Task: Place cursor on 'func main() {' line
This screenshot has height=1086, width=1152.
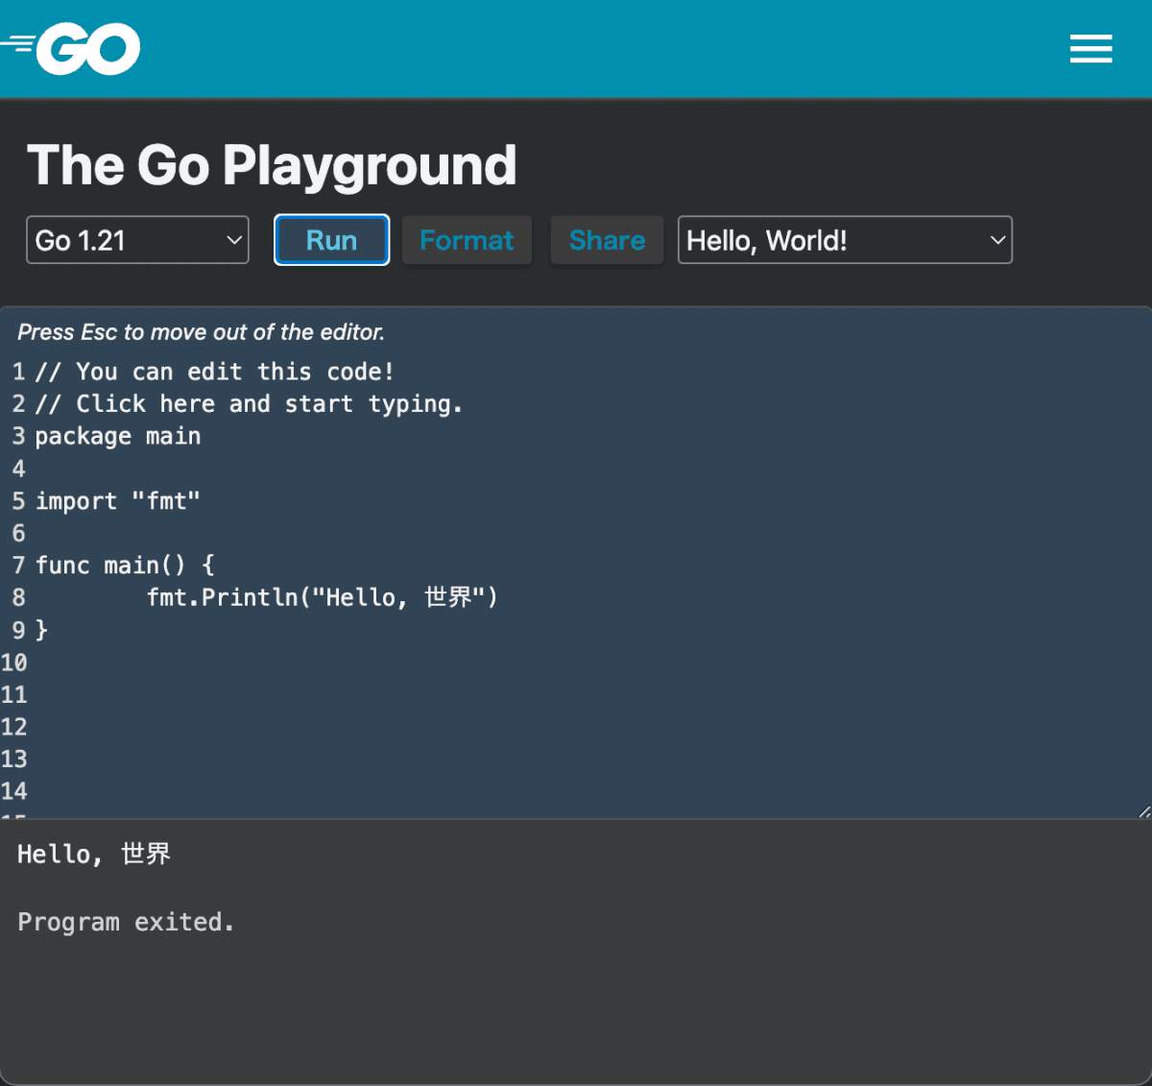Action: click(125, 566)
